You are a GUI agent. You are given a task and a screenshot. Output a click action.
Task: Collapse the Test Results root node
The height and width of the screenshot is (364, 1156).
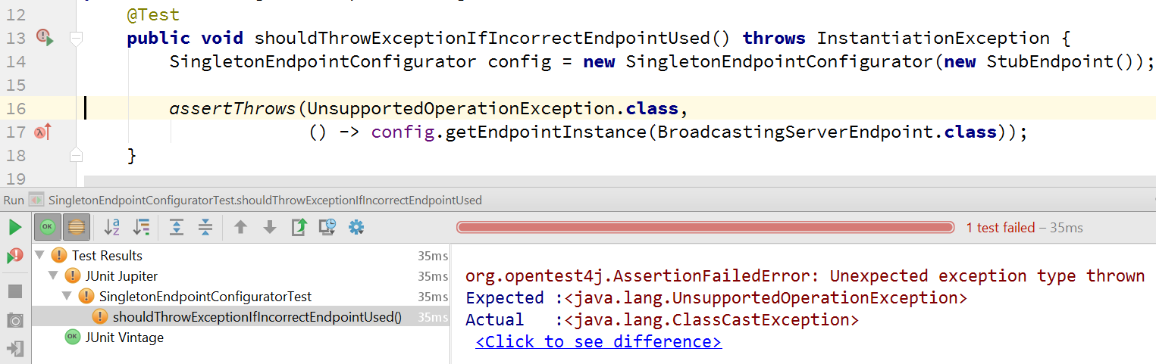tap(39, 256)
